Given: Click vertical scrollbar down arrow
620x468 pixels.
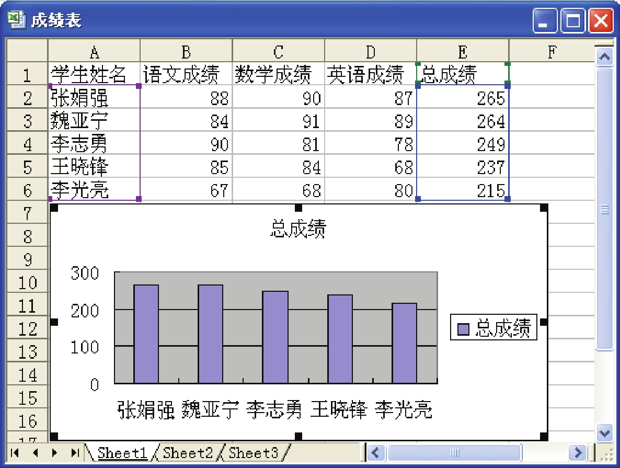Looking at the screenshot, I should click(604, 433).
